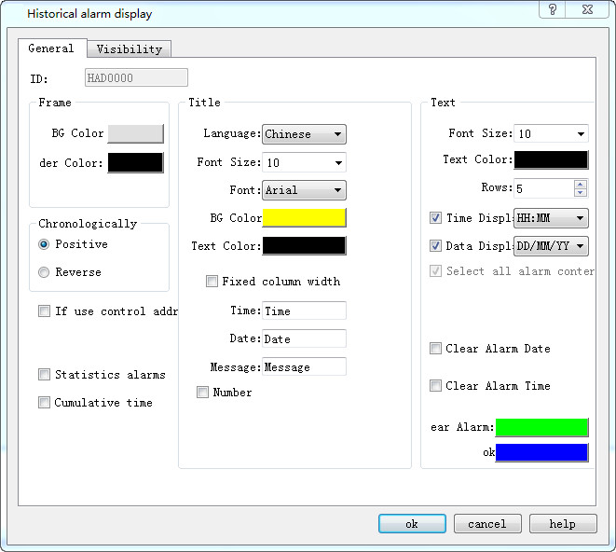Tick Statistics alarms checkbox
This screenshot has height=552, width=616.
tap(44, 374)
